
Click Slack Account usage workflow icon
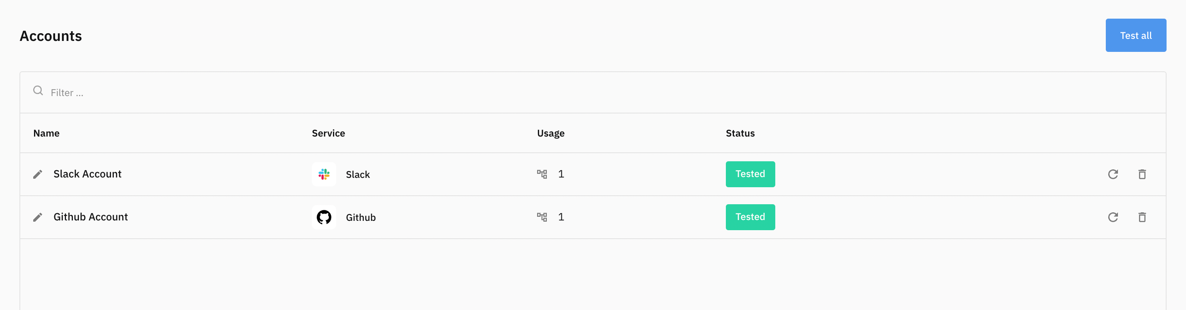[x=542, y=174]
